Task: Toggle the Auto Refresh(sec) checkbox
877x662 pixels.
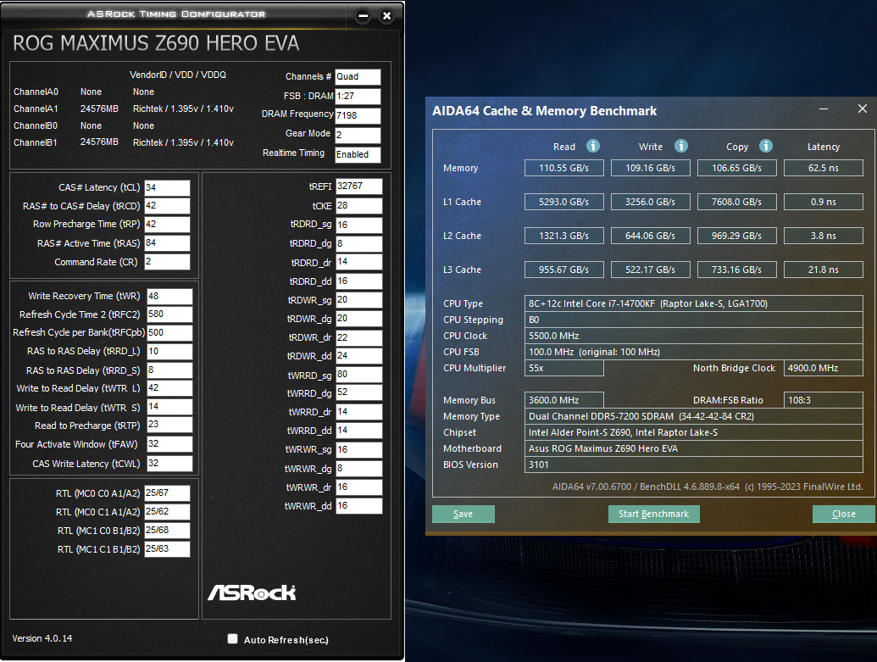Action: click(x=233, y=638)
